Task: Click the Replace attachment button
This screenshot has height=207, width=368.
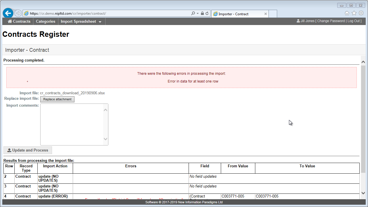Action: pos(57,99)
